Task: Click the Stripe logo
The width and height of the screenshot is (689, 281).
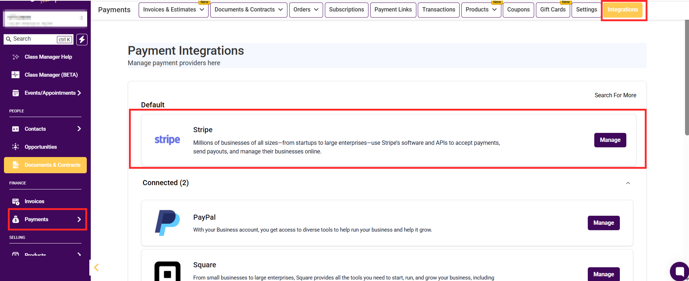Action: [x=167, y=140]
